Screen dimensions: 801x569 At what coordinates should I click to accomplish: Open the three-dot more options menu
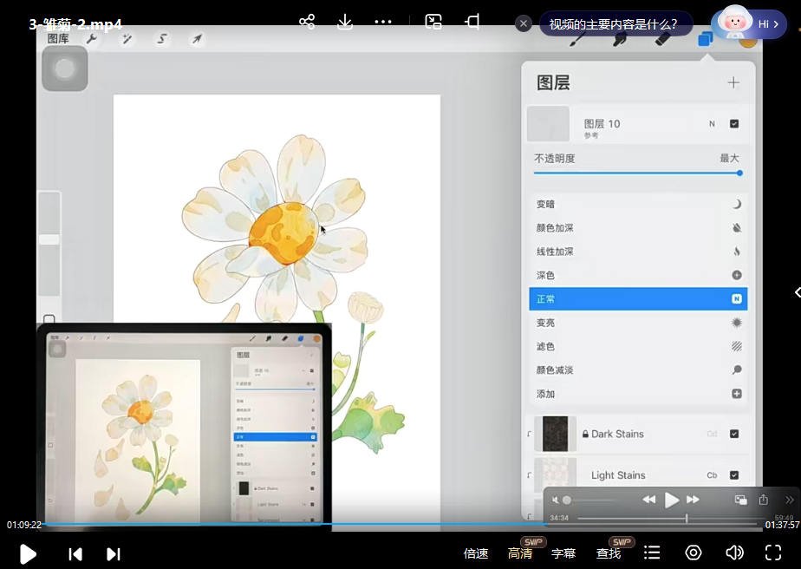click(x=384, y=22)
